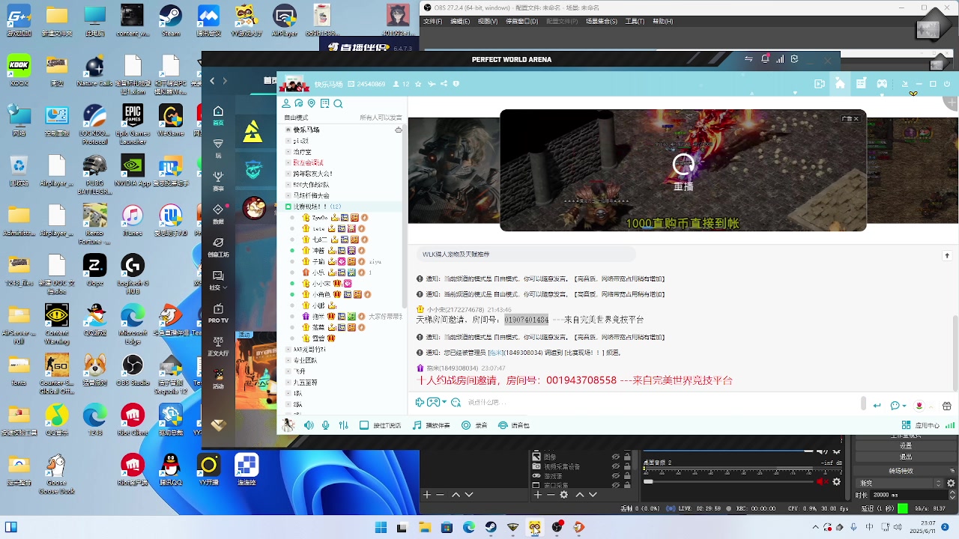This screenshot has height=539, width=959.
Task: Click the YY favorite star icon
Action: tap(418, 84)
